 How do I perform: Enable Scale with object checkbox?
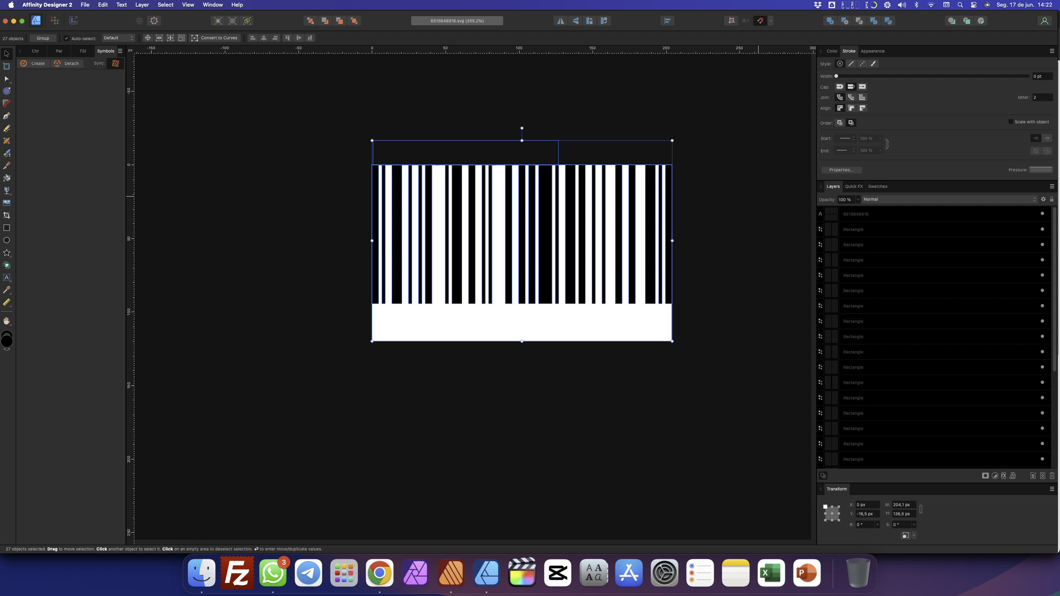[x=1011, y=122]
